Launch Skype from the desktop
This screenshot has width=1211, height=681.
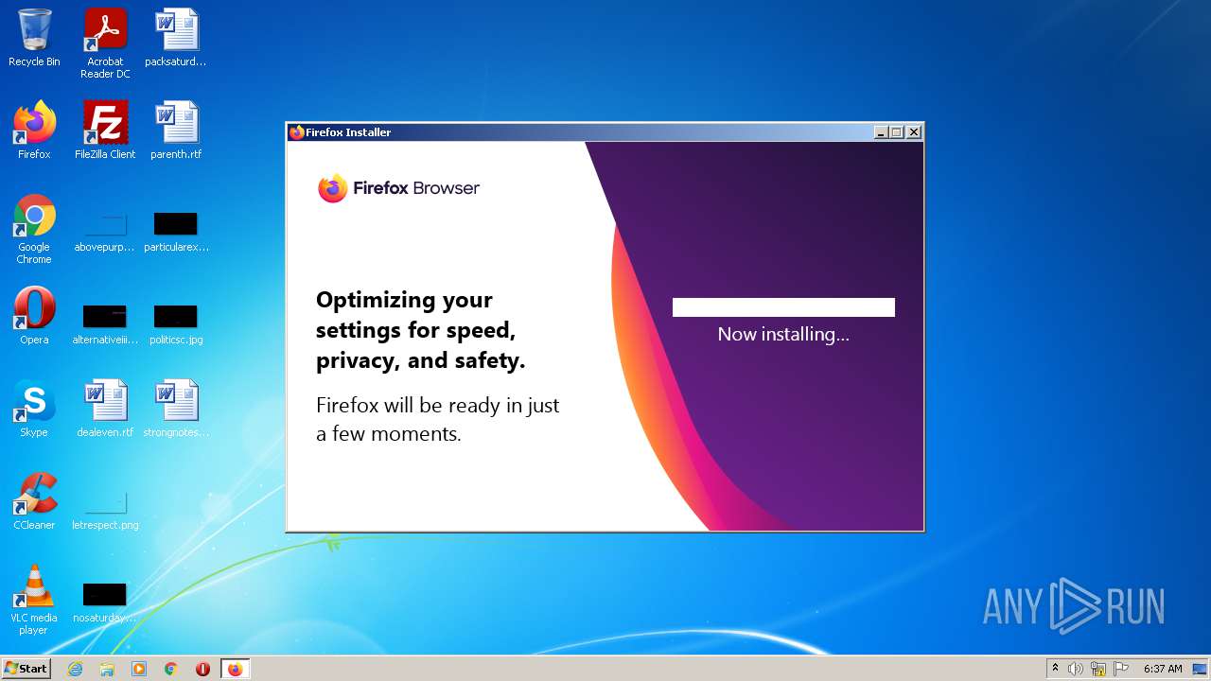pyautogui.click(x=34, y=409)
